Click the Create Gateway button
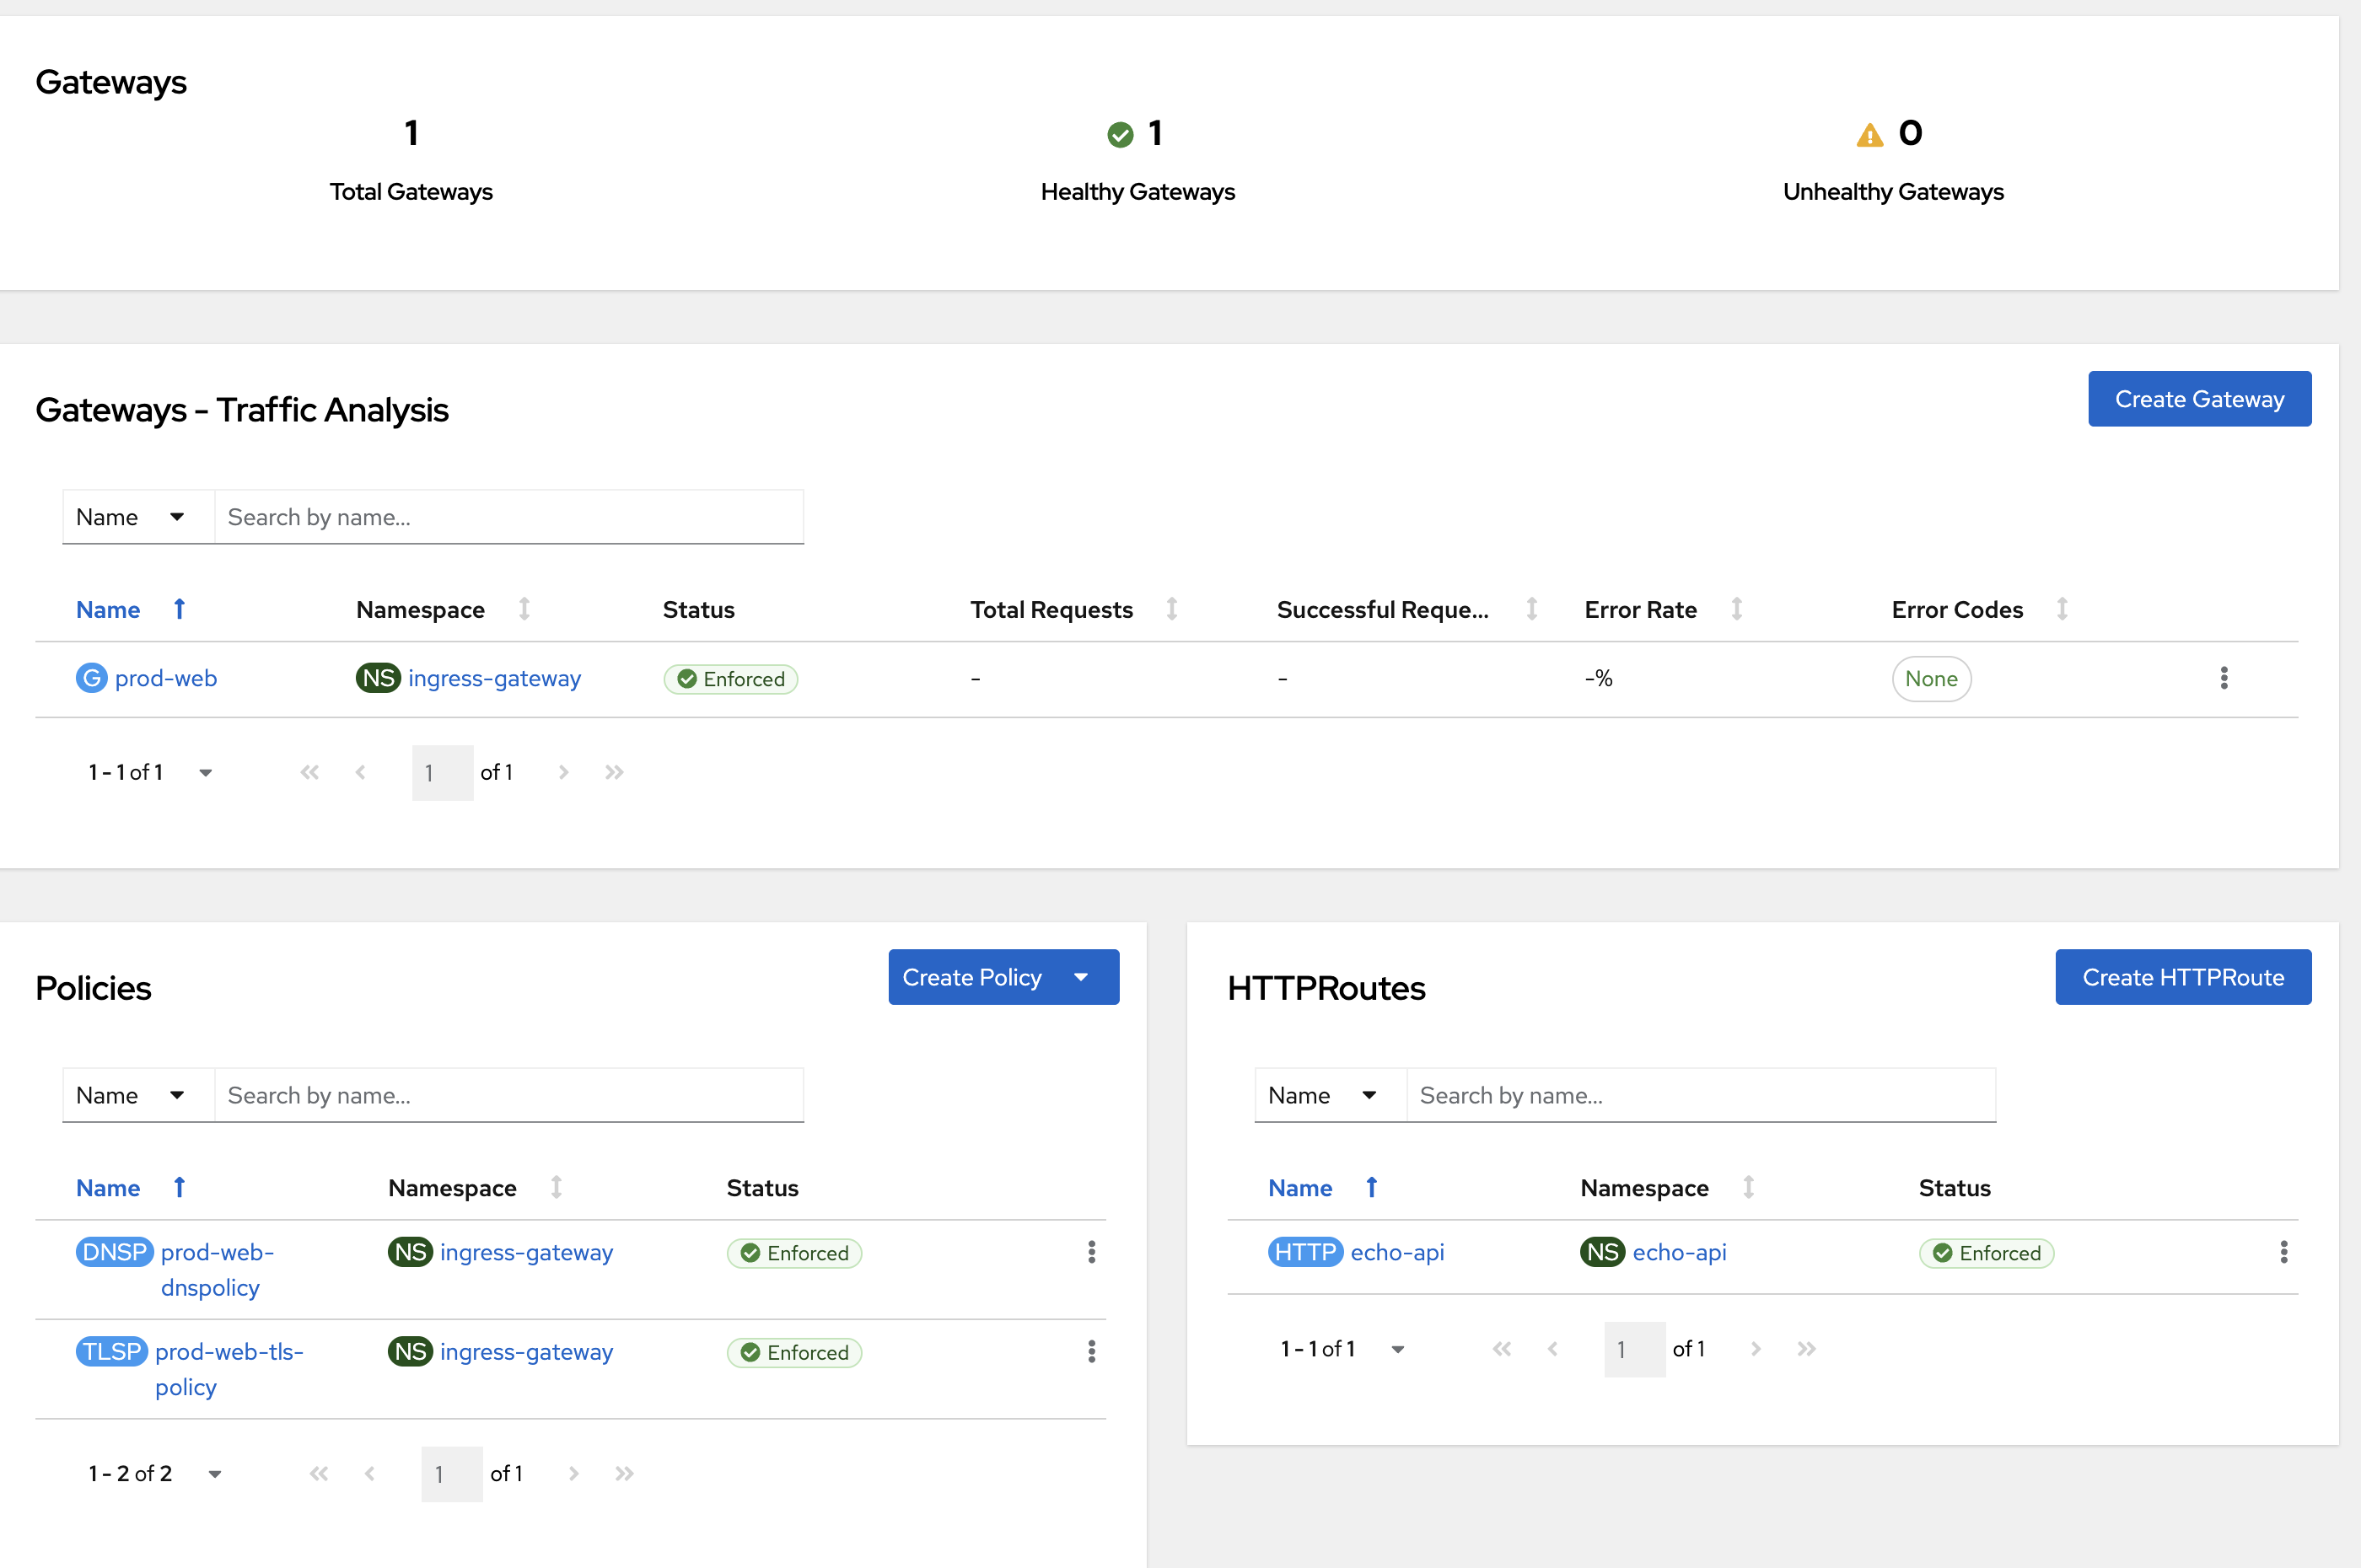The height and width of the screenshot is (1568, 2361). click(2199, 399)
